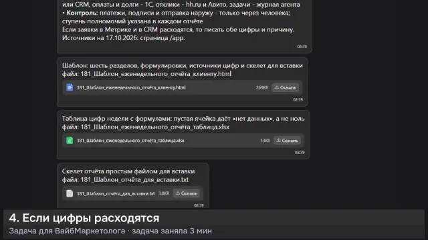Open attachment name 181_Шаблон_еженедельного_отчёта_таблица.xlsx
The height and width of the screenshot is (240, 428).
click(130, 141)
